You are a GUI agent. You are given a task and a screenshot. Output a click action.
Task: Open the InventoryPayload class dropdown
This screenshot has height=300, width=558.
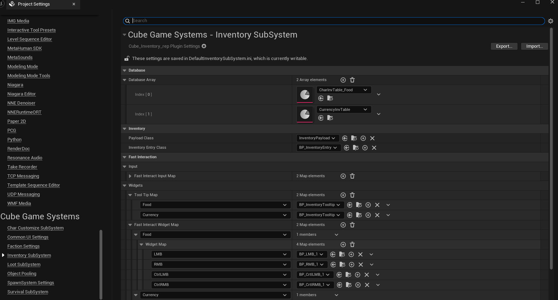pos(318,138)
